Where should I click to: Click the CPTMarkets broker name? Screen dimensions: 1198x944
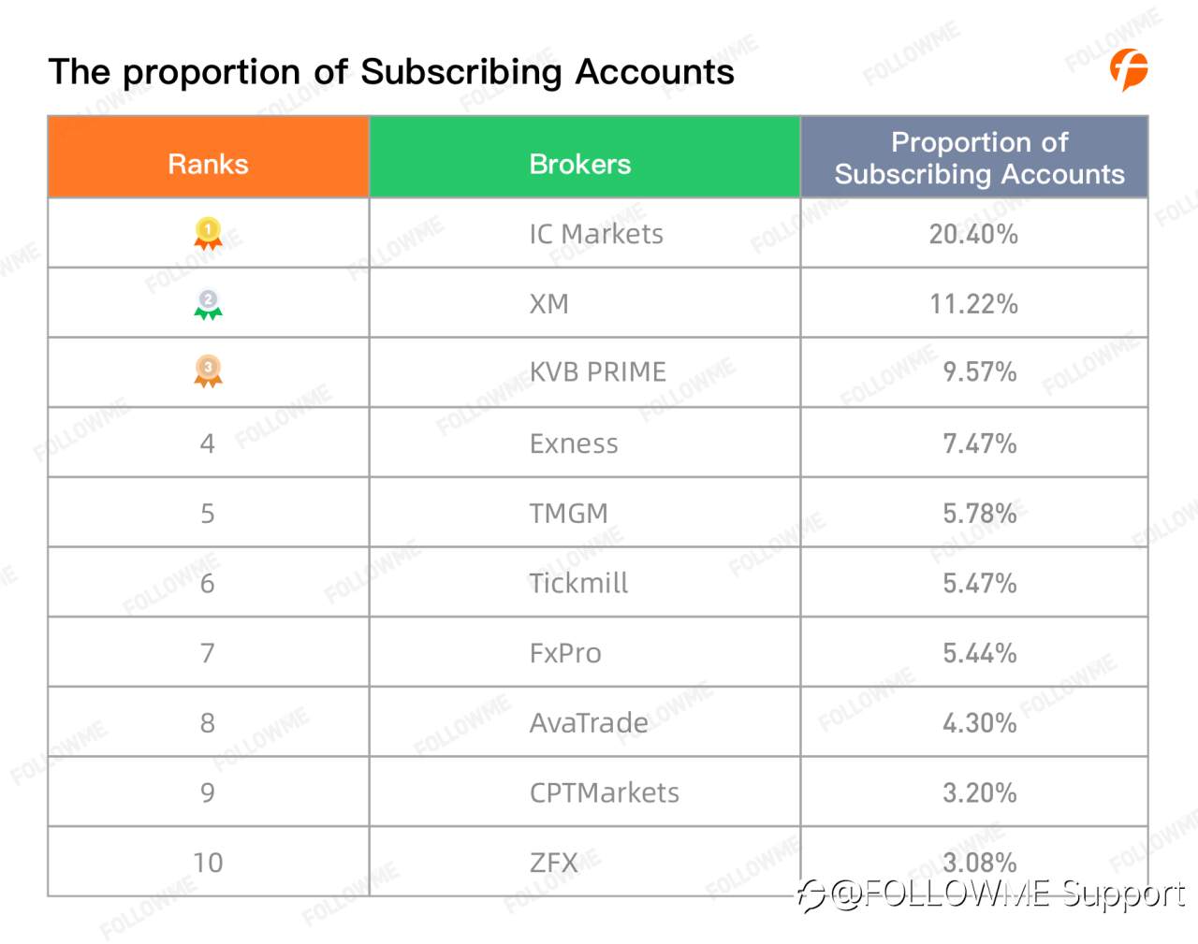tap(605, 793)
